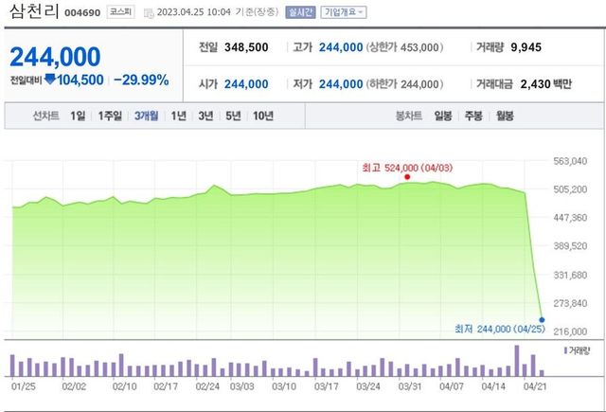
Task: Open the 일봉 daily candle chart
Action: pyautogui.click(x=443, y=116)
